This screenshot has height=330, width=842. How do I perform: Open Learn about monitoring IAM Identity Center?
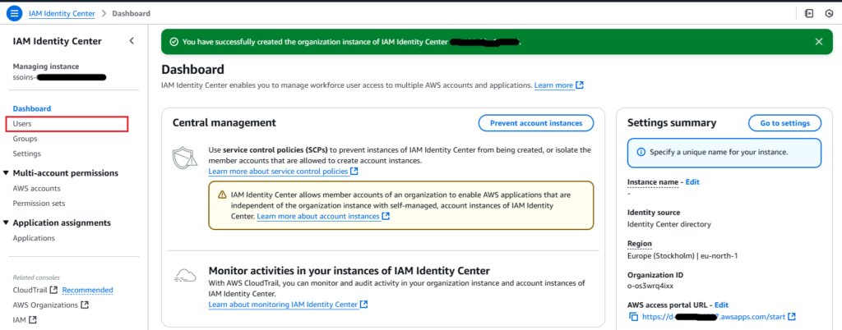pos(283,305)
